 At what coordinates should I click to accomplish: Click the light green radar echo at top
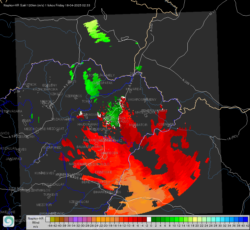(x=97, y=32)
